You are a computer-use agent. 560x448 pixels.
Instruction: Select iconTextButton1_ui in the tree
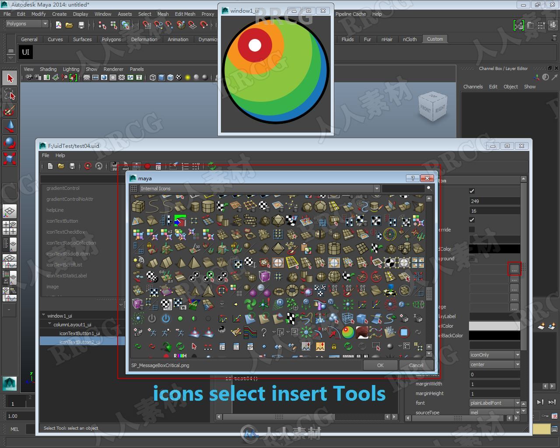click(80, 333)
